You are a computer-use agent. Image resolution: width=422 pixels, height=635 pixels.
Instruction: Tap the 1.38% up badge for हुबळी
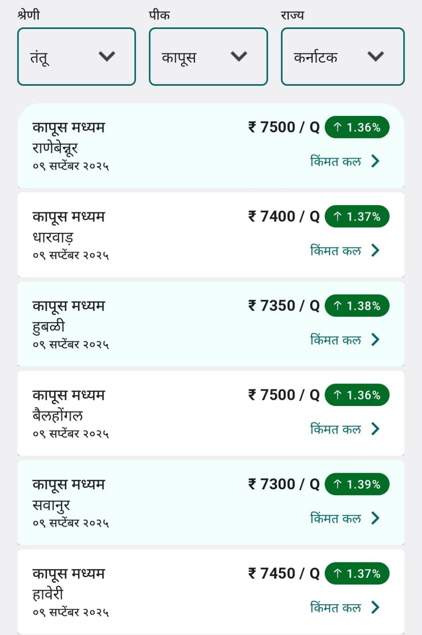(357, 306)
